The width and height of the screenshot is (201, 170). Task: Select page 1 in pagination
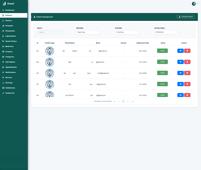point(123,101)
